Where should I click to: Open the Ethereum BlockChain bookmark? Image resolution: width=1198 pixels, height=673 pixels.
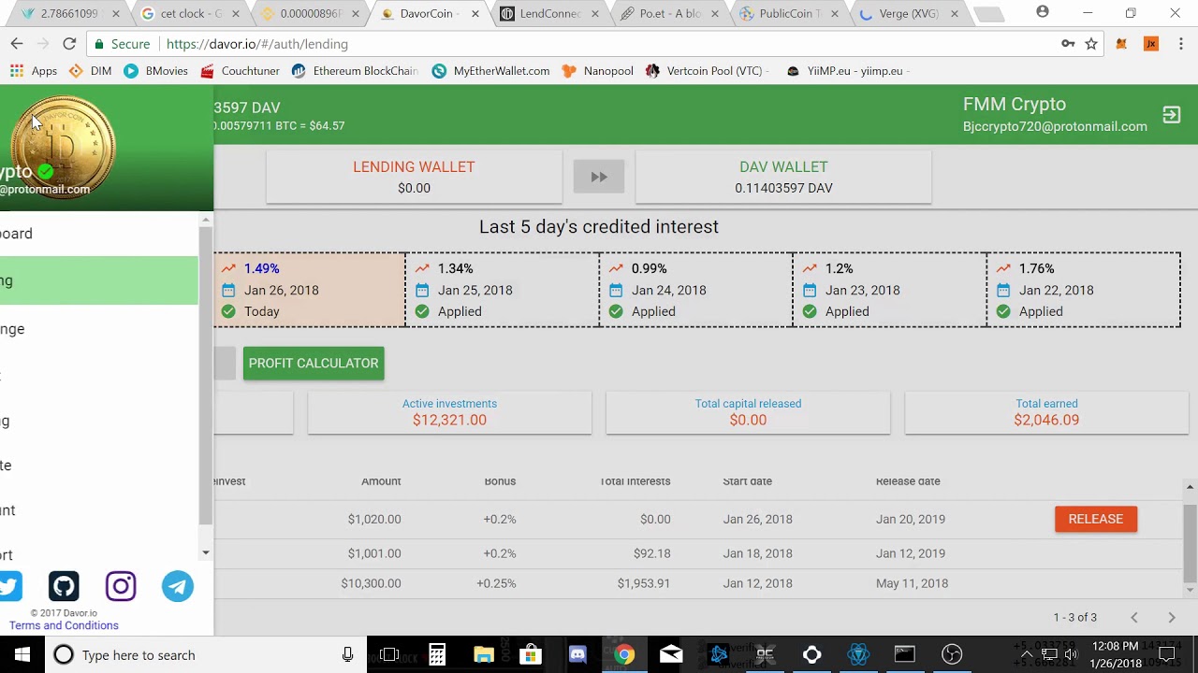coord(355,71)
